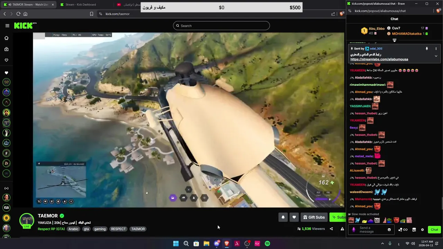Reload the kick.com/taemor page
443x249 pixels.
click(18, 14)
